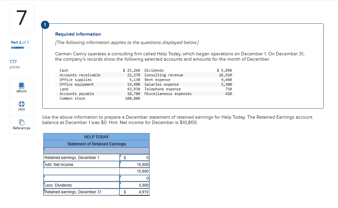Click the Common stock row label
This screenshot has height=208, width=338.
pos(73,98)
